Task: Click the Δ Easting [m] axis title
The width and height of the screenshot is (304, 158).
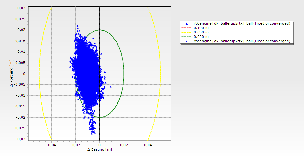Action: point(99,149)
